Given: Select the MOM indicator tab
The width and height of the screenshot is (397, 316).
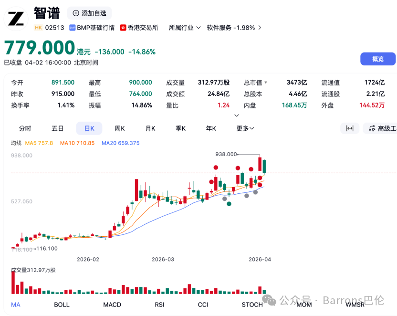Looking at the screenshot, I should [x=304, y=305].
